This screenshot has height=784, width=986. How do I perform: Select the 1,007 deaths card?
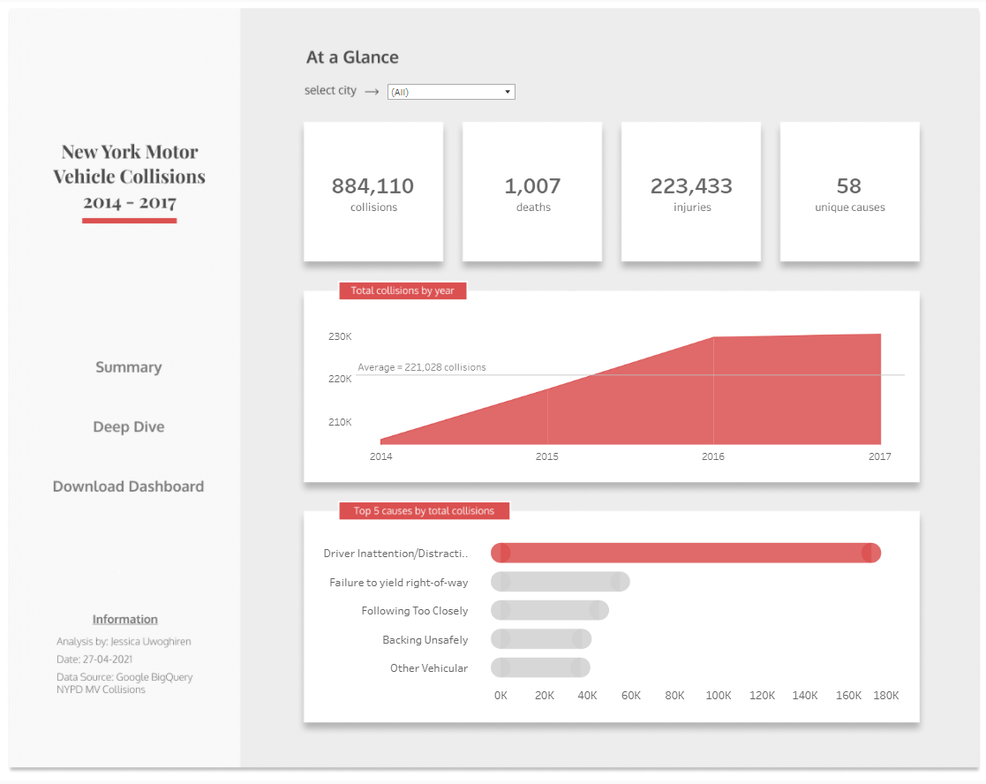coord(532,192)
